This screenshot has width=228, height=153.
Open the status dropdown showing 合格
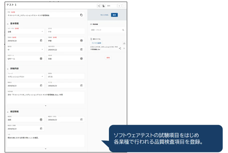pos(26,31)
